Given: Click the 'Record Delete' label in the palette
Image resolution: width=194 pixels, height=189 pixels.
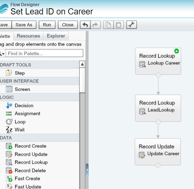Looking at the screenshot, I should [x=30, y=171].
